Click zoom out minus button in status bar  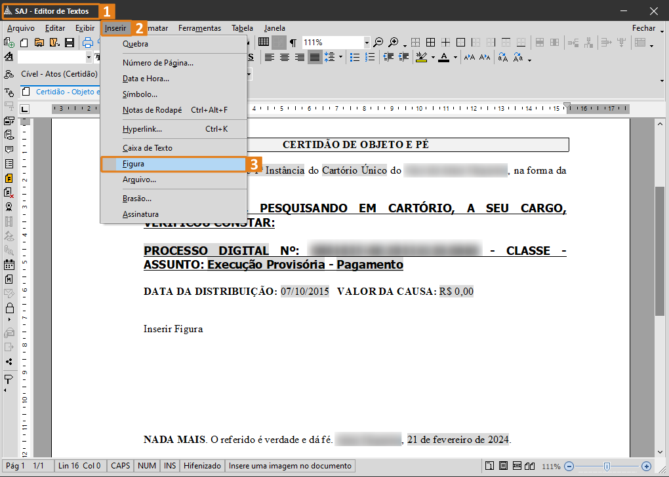569,467
